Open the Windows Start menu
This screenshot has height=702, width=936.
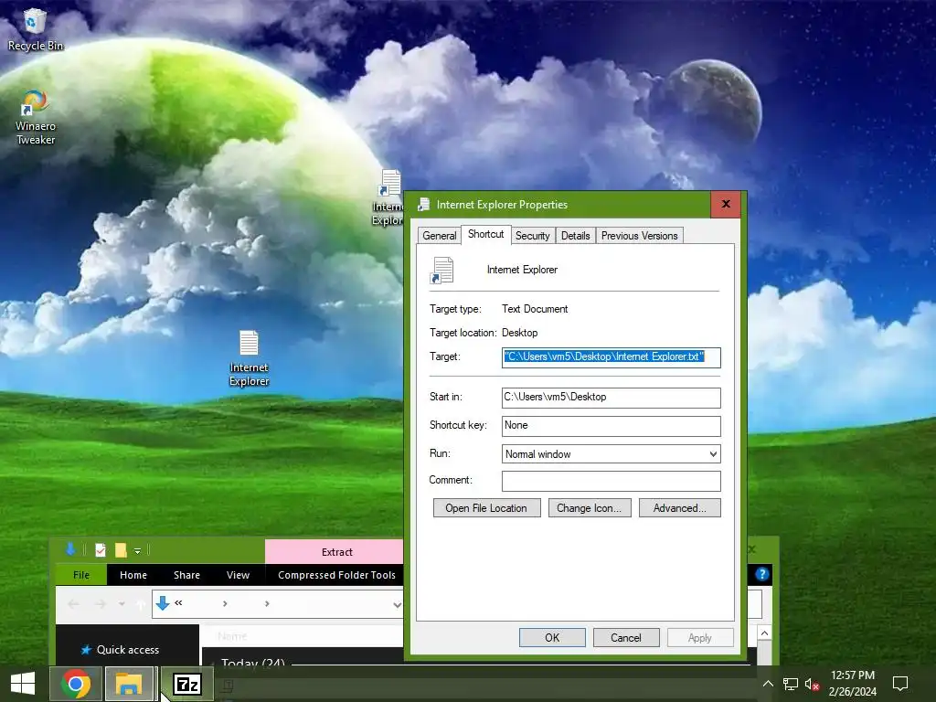[x=23, y=684]
